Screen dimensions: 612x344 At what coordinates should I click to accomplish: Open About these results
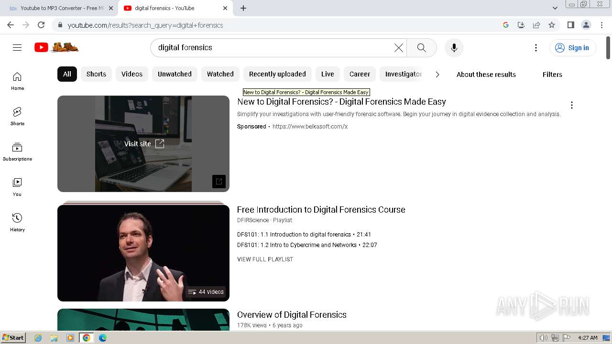click(x=486, y=74)
